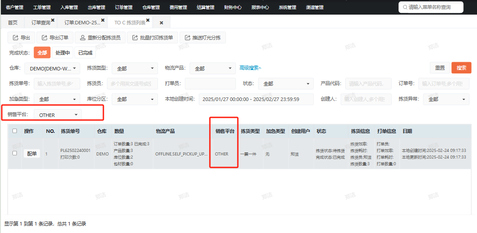Focus the 产品代码 input field
477x233 pixels.
point(368,84)
